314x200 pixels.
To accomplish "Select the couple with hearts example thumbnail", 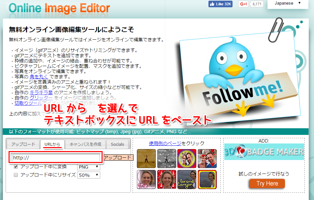I will pos(207,158).
